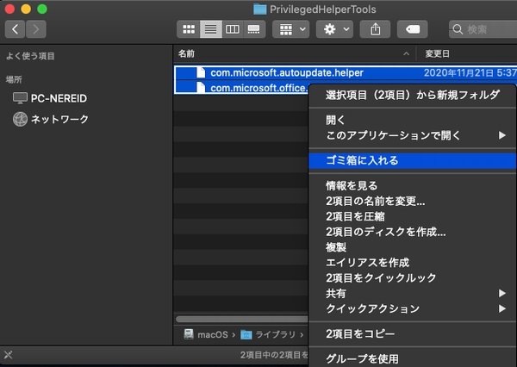517x367 pixels.
Task: Select ネットワーク in the sidebar
Action: [x=50, y=119]
